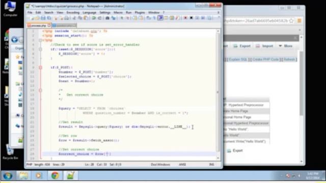This screenshot has width=326, height=183.
Task: Toggle synchronize horizontal scrolling
Action: point(141,18)
